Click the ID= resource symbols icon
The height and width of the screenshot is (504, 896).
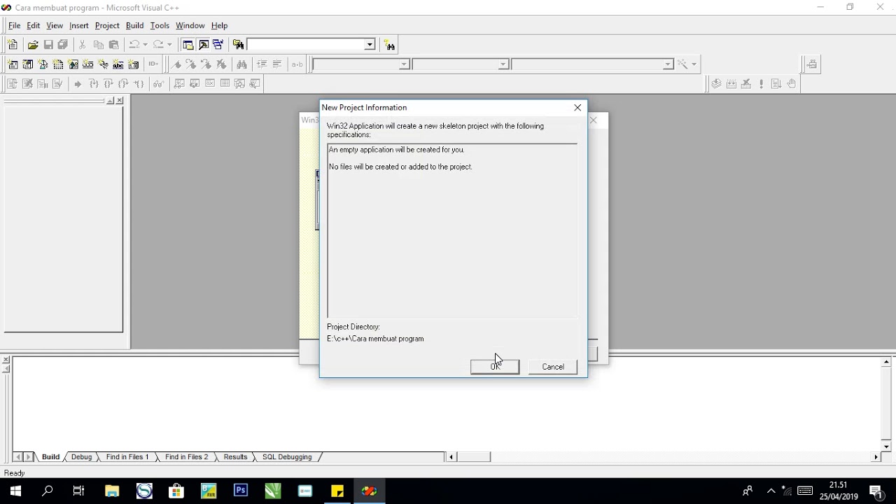point(153,64)
